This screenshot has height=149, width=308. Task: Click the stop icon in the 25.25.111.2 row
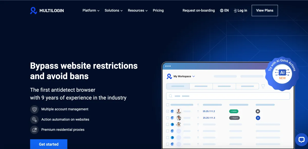click(258, 111)
